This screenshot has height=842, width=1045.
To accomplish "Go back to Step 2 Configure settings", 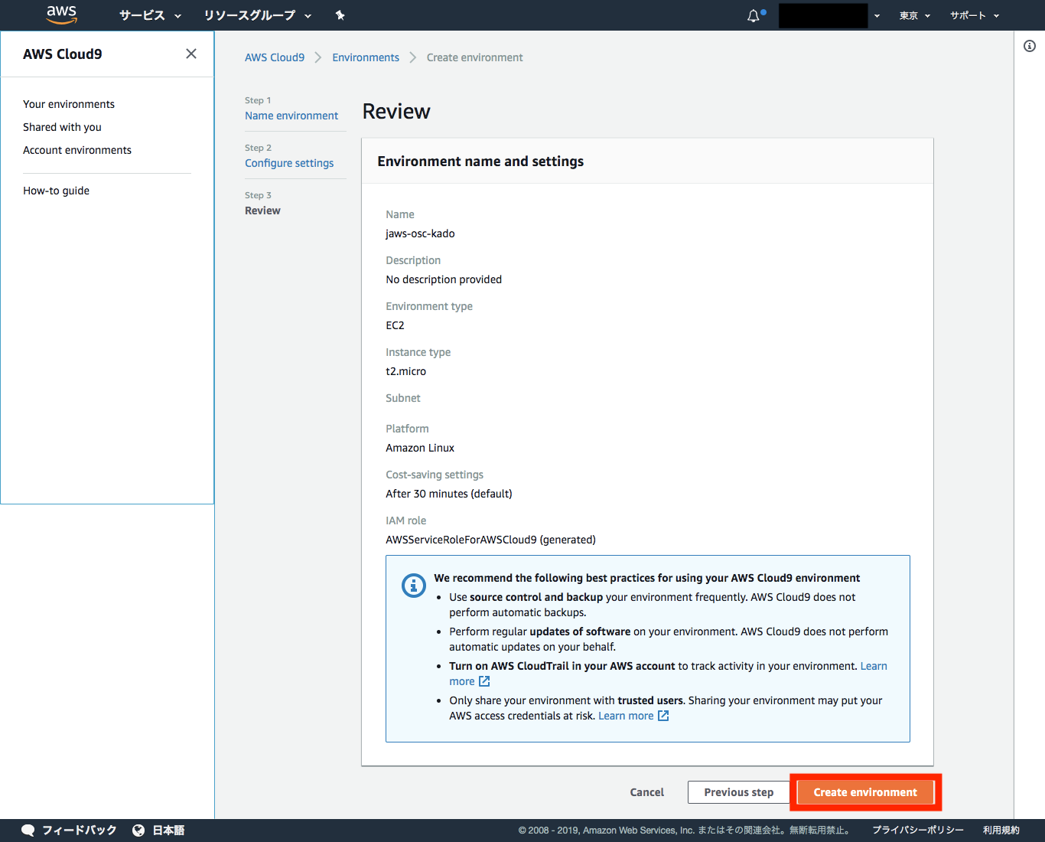I will (x=289, y=163).
